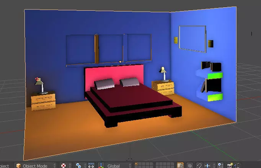Toggle manipulate center points arrows icon

click(91, 166)
